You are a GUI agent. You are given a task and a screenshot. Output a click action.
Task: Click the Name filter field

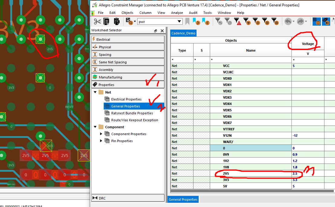(251, 60)
